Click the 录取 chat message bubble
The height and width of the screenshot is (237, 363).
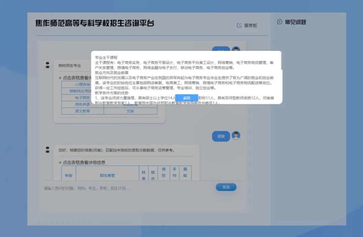coord(221,136)
